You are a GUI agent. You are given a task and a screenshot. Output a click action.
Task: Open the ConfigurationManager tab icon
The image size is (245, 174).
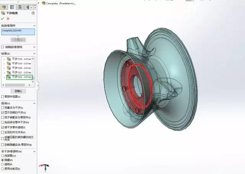tap(20, 7)
